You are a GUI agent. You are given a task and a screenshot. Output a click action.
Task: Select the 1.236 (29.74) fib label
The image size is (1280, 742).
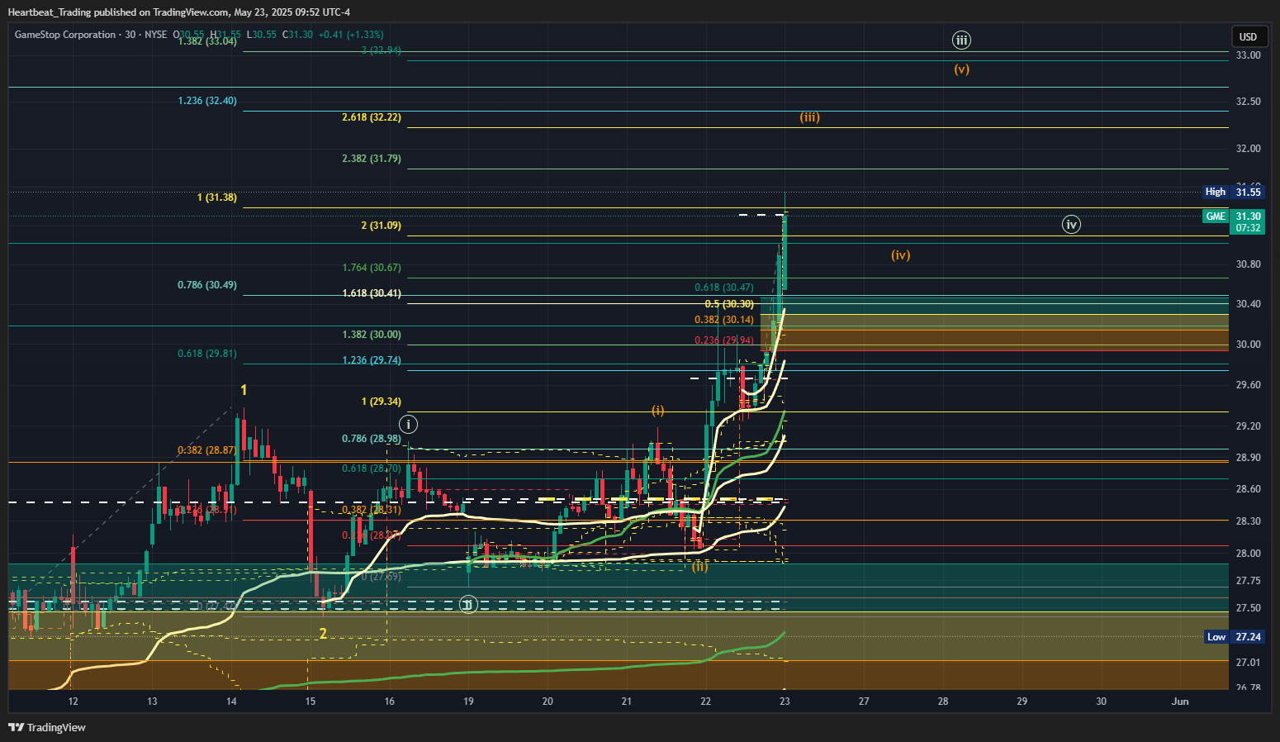[x=372, y=360]
